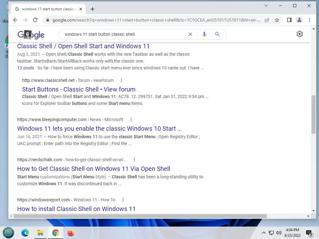
Task: Open the '13 posts' link
Action: click(x=26, y=68)
